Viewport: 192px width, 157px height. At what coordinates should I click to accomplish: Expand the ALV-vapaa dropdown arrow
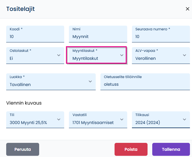184,55
